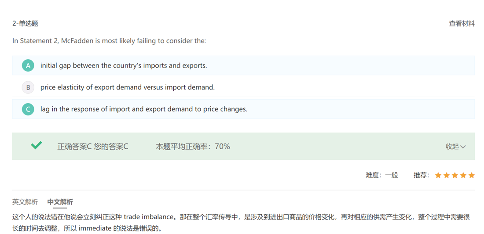Click the third recommendation star
The image size is (484, 234).
(x=455, y=175)
